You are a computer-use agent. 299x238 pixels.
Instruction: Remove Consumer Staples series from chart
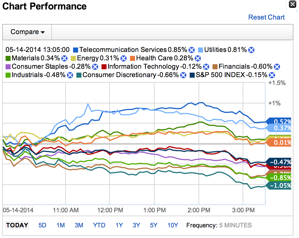(95, 67)
